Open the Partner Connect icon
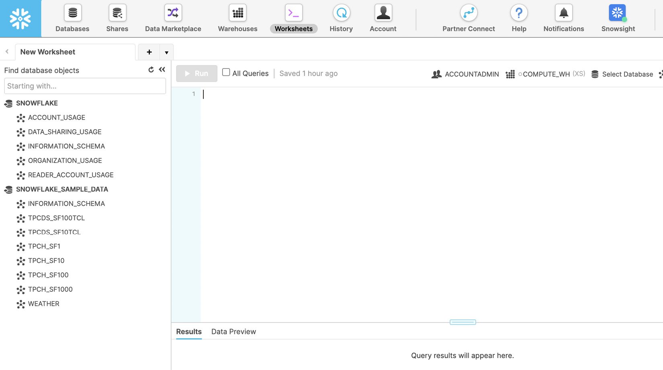This screenshot has height=370, width=663. [x=469, y=13]
